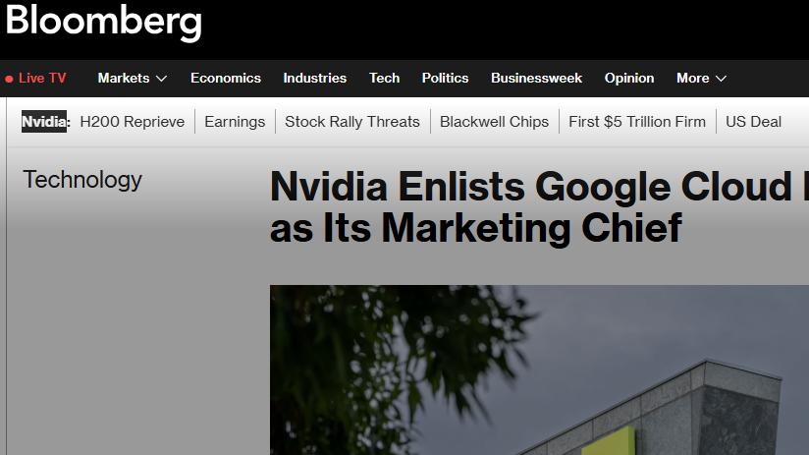This screenshot has height=455, width=809.
Task: Expand the More menu chevron
Action: coord(721,79)
